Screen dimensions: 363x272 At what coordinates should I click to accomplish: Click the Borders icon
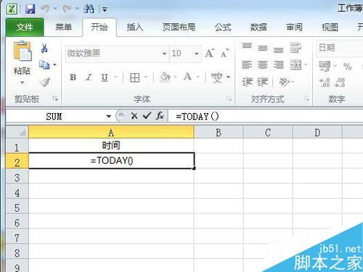click(x=134, y=78)
